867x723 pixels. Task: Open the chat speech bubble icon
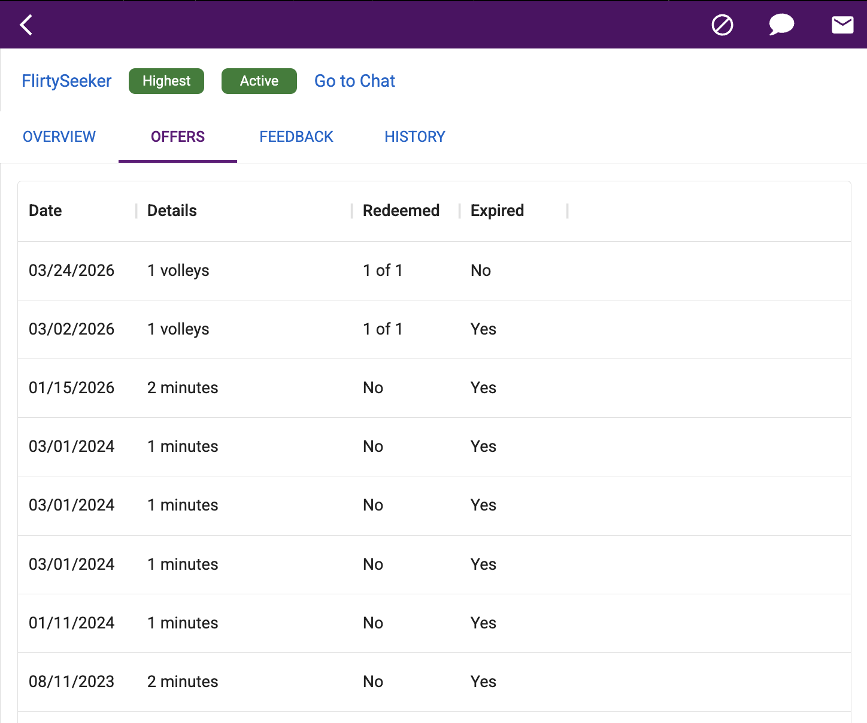tap(781, 25)
